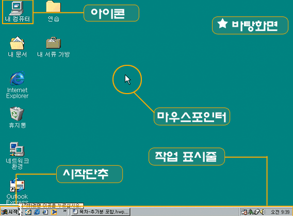The image size is (293, 216).
Task: Click the Outlook Express quick launch icon
Action: pos(45,212)
